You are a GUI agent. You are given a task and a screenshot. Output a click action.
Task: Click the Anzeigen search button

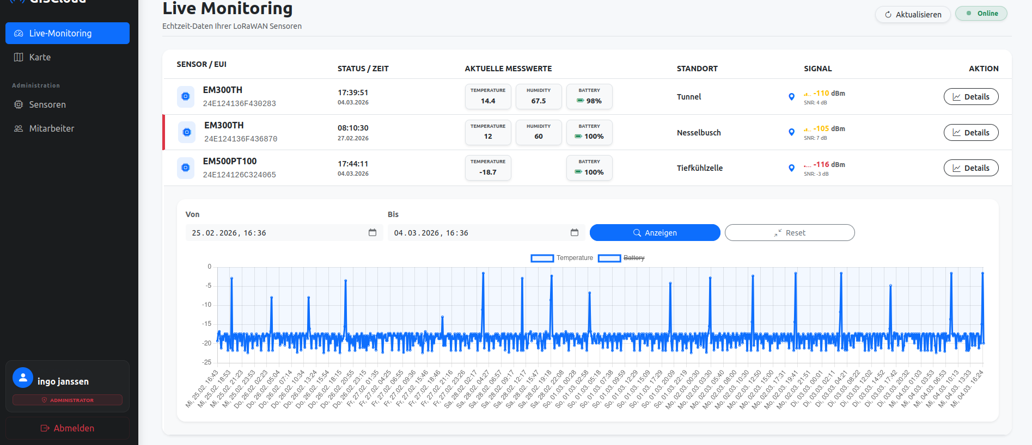click(x=655, y=233)
